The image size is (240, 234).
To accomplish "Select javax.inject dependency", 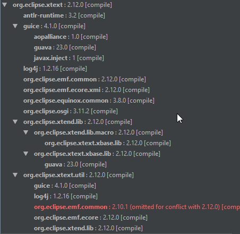I will (69, 58).
